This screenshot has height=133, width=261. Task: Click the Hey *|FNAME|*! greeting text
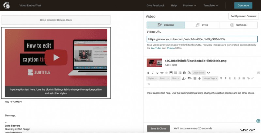[13, 102]
